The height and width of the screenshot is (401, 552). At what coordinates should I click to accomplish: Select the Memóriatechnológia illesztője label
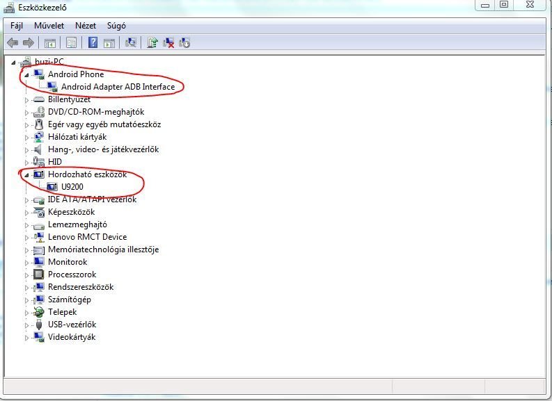[104, 249]
